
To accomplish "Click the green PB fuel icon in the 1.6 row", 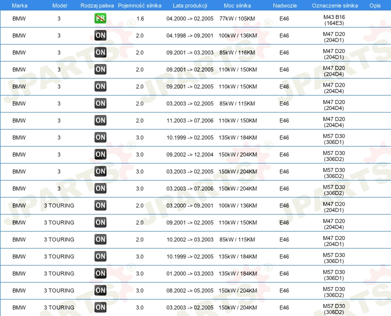I will pos(100,18).
